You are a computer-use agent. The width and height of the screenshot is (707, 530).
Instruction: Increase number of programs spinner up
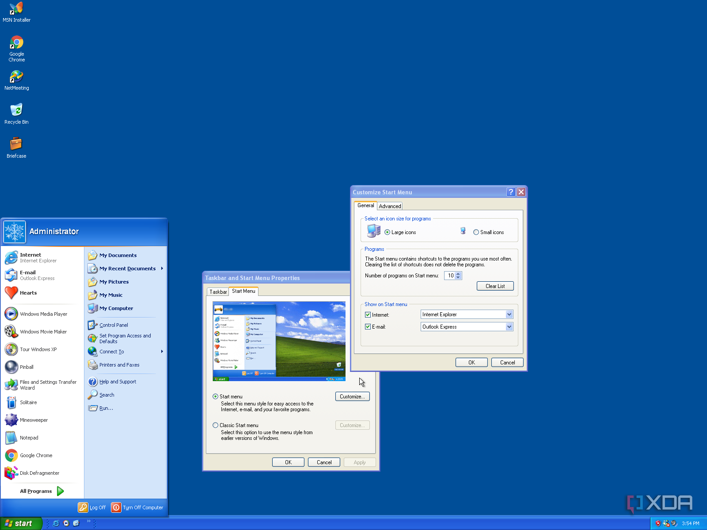click(x=458, y=274)
